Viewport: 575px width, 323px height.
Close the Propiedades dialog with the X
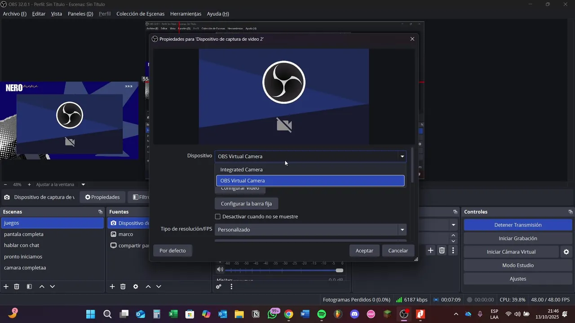click(412, 39)
